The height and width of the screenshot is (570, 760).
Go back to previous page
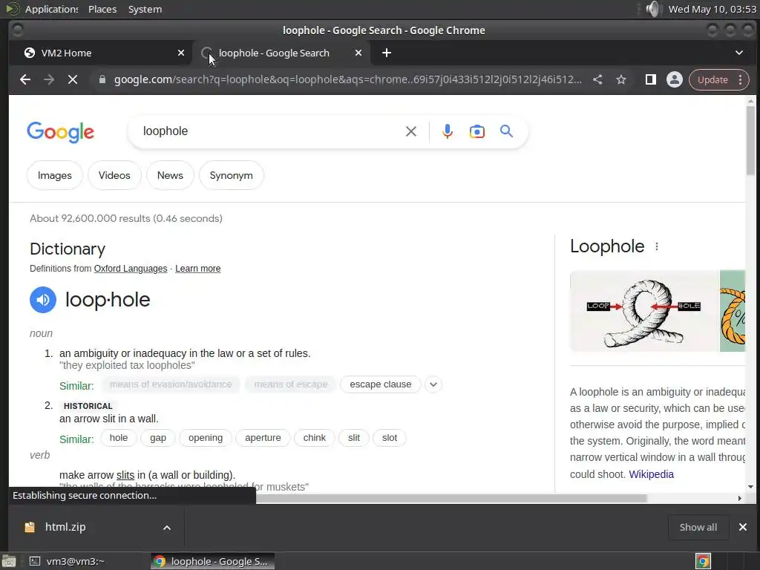coord(25,79)
